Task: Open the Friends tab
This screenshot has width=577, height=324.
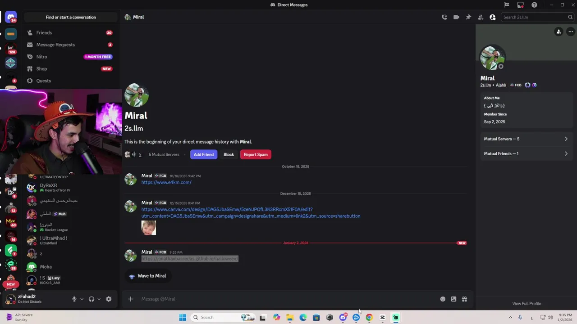Action: tap(69, 32)
